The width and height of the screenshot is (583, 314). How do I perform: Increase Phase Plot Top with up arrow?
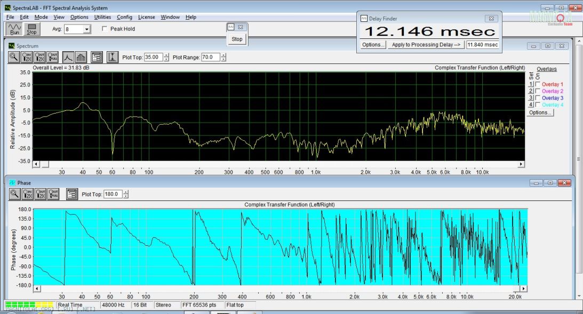click(x=126, y=192)
